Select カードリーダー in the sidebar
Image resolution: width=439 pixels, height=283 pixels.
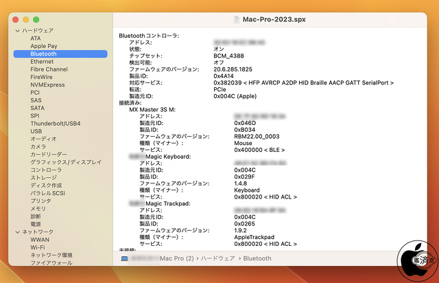(x=49, y=155)
